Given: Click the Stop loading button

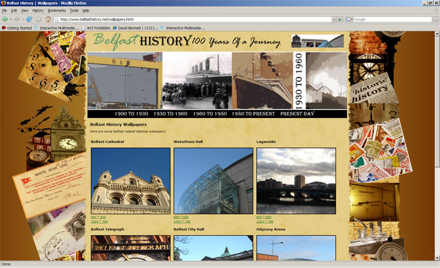Looking at the screenshot, I should pos(39,19).
